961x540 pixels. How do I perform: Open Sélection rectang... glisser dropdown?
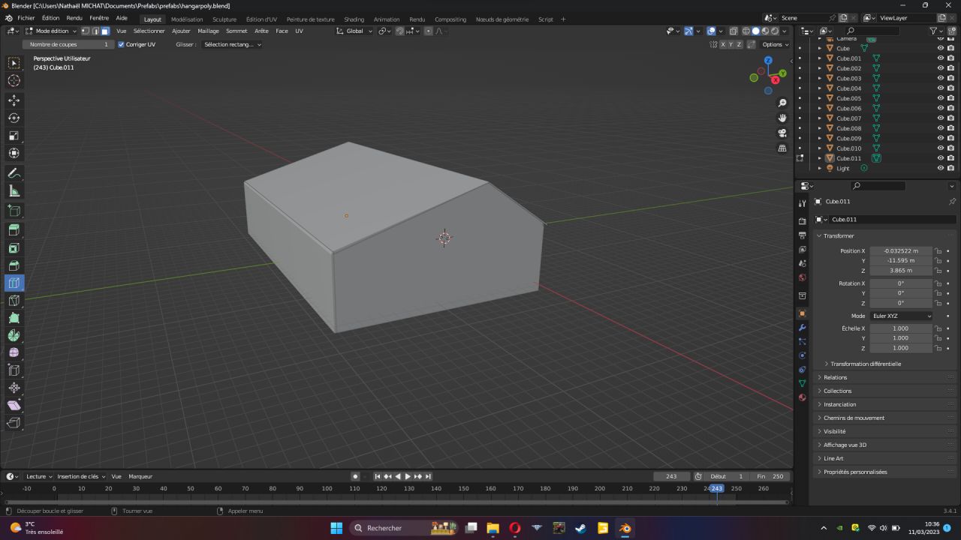tap(232, 44)
